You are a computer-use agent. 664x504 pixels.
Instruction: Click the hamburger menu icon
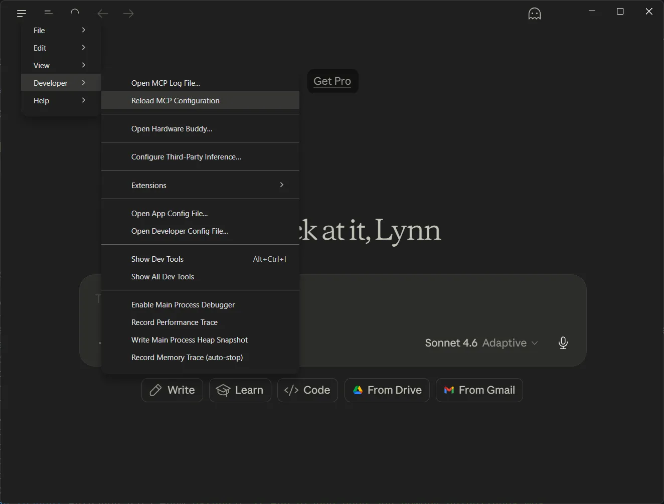[21, 14]
